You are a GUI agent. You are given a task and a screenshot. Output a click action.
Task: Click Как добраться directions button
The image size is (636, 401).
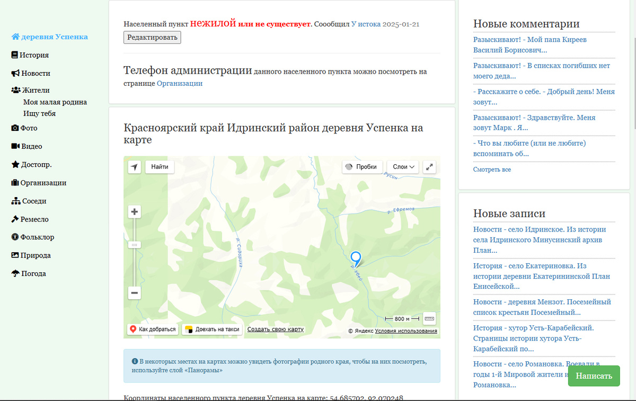[x=153, y=329]
